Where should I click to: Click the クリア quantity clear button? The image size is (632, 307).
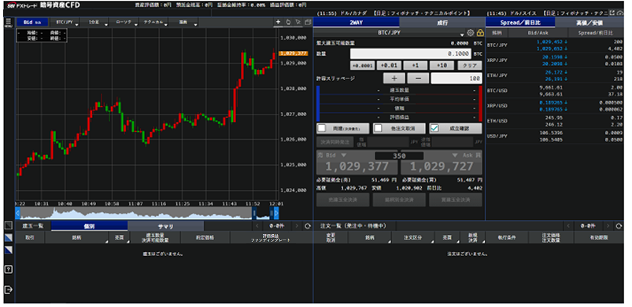[x=470, y=66]
